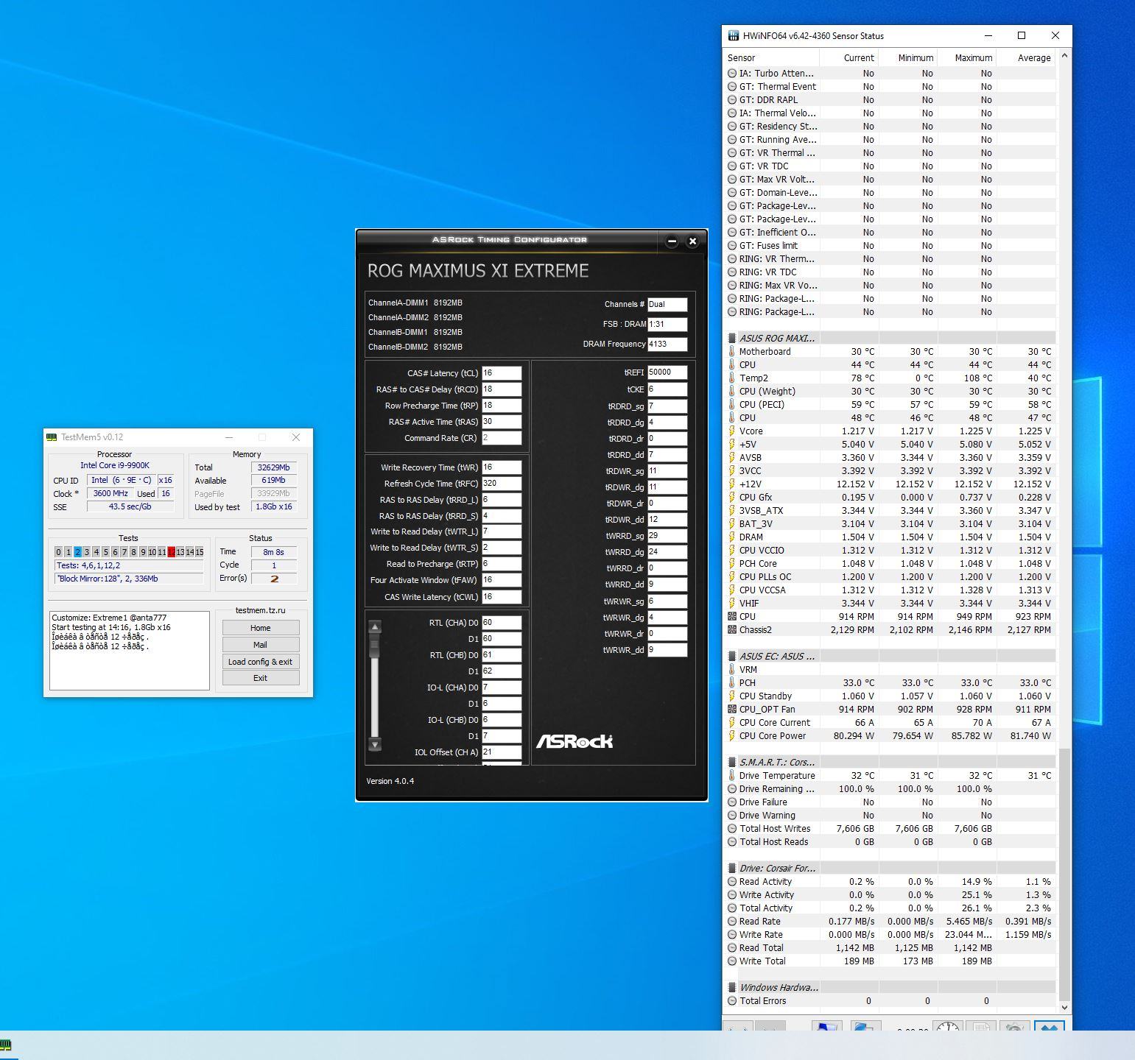Click the TestMem5 title bar memory icon
The width and height of the screenshot is (1135, 1060).
click(52, 437)
